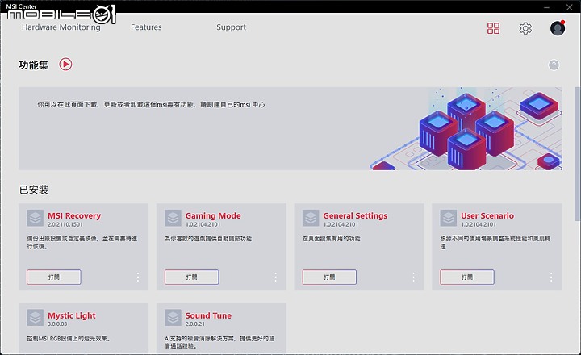Click the General Settings layers icon
The width and height of the screenshot is (581, 355).
tap(311, 218)
